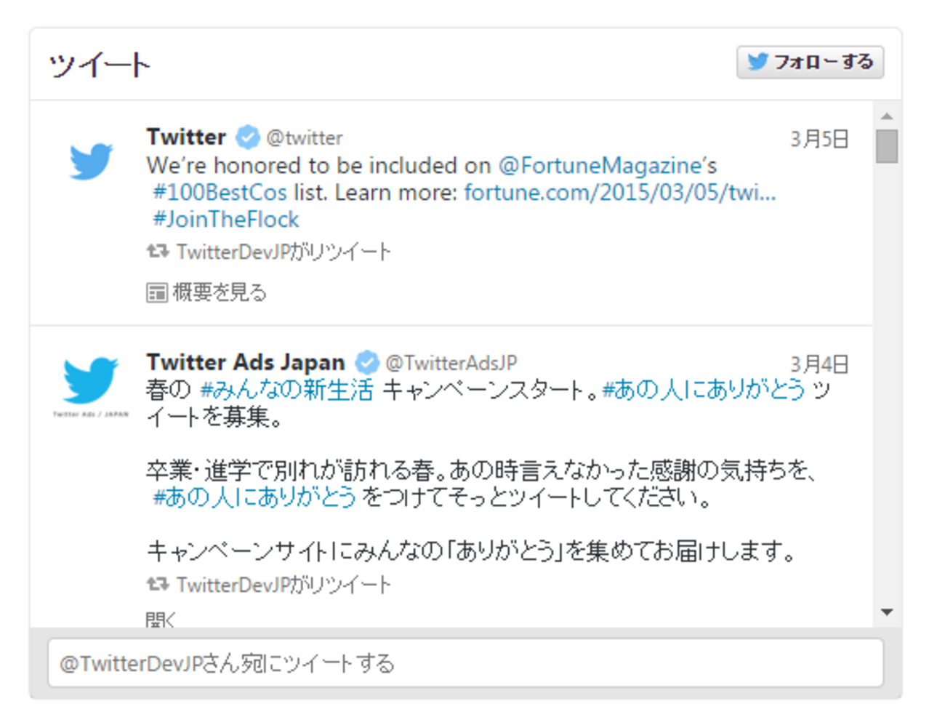This screenshot has height=725, width=945.
Task: Open the 3月5日 tweet timestamp
Action: coord(819,139)
